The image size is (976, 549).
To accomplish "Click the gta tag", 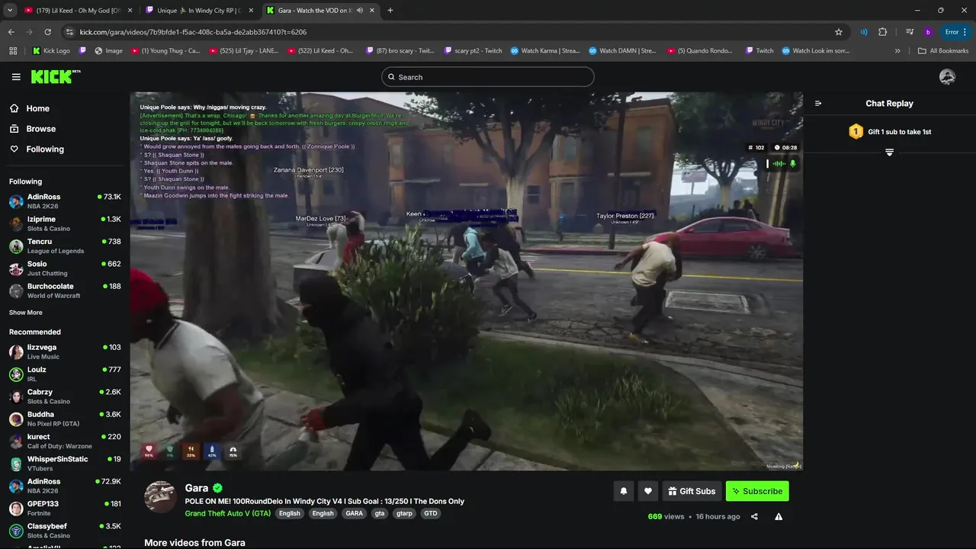I will [x=380, y=513].
